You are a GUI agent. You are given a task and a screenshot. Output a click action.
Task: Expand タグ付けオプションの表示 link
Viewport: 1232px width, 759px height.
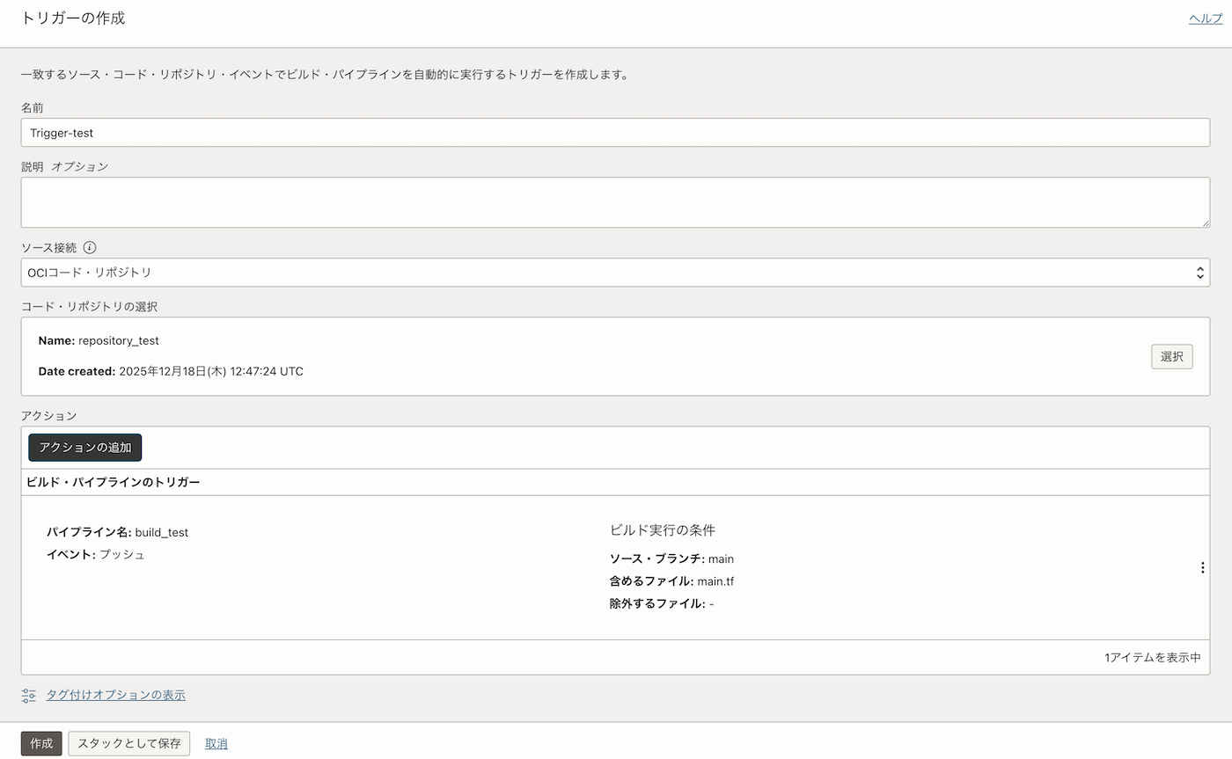(x=115, y=695)
